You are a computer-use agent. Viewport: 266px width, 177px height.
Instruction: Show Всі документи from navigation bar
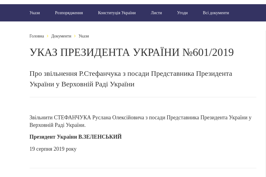click(x=216, y=13)
